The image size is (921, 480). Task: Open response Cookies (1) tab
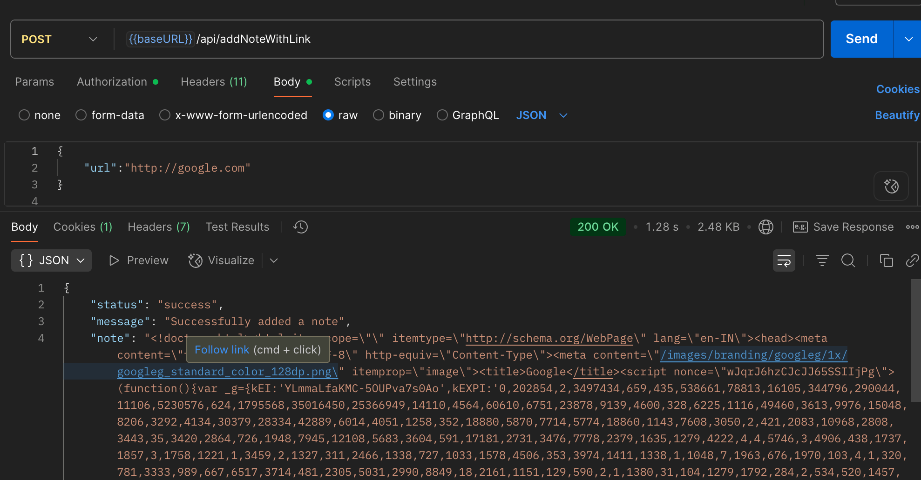[83, 227]
